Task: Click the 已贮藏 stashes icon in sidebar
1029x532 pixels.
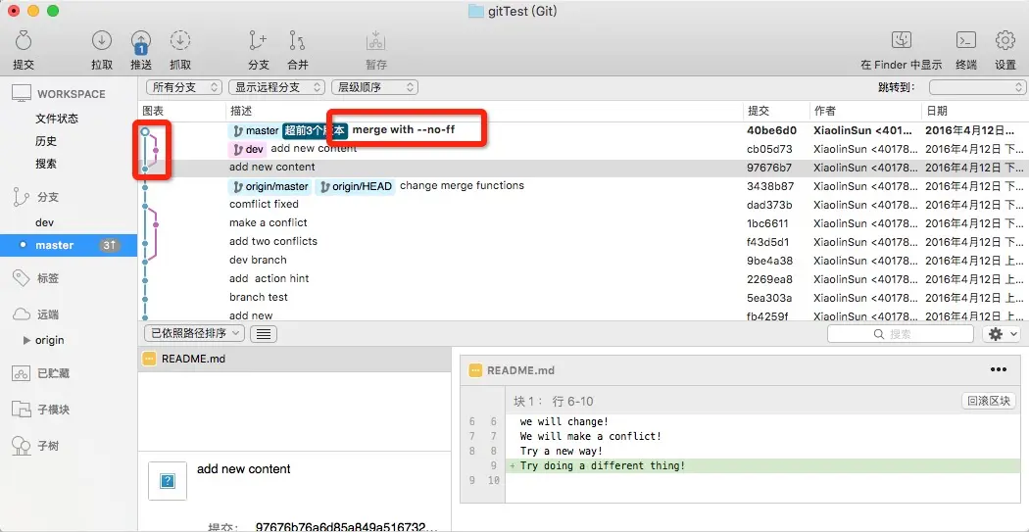Action: coord(22,373)
